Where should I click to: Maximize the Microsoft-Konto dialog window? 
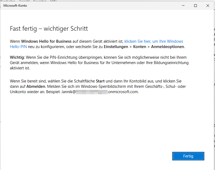point(196,6)
